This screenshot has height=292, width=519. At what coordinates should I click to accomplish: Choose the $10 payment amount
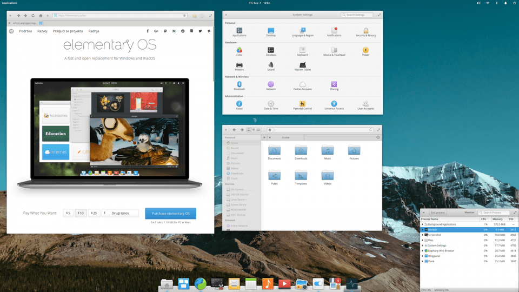[x=81, y=213]
